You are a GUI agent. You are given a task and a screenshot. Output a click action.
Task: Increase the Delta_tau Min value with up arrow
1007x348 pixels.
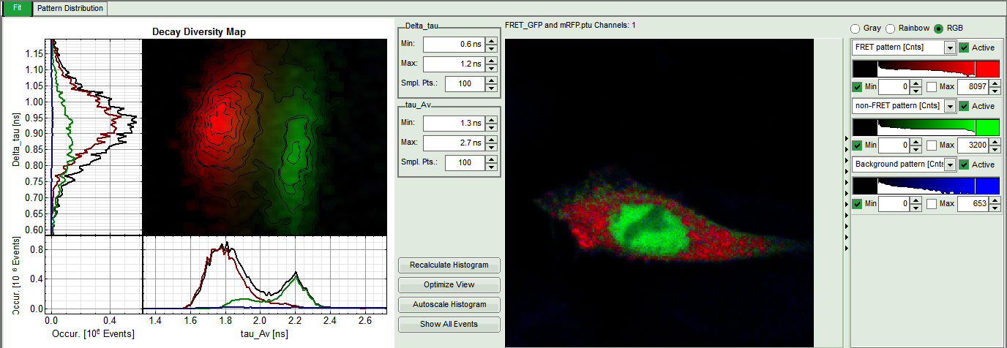(491, 41)
